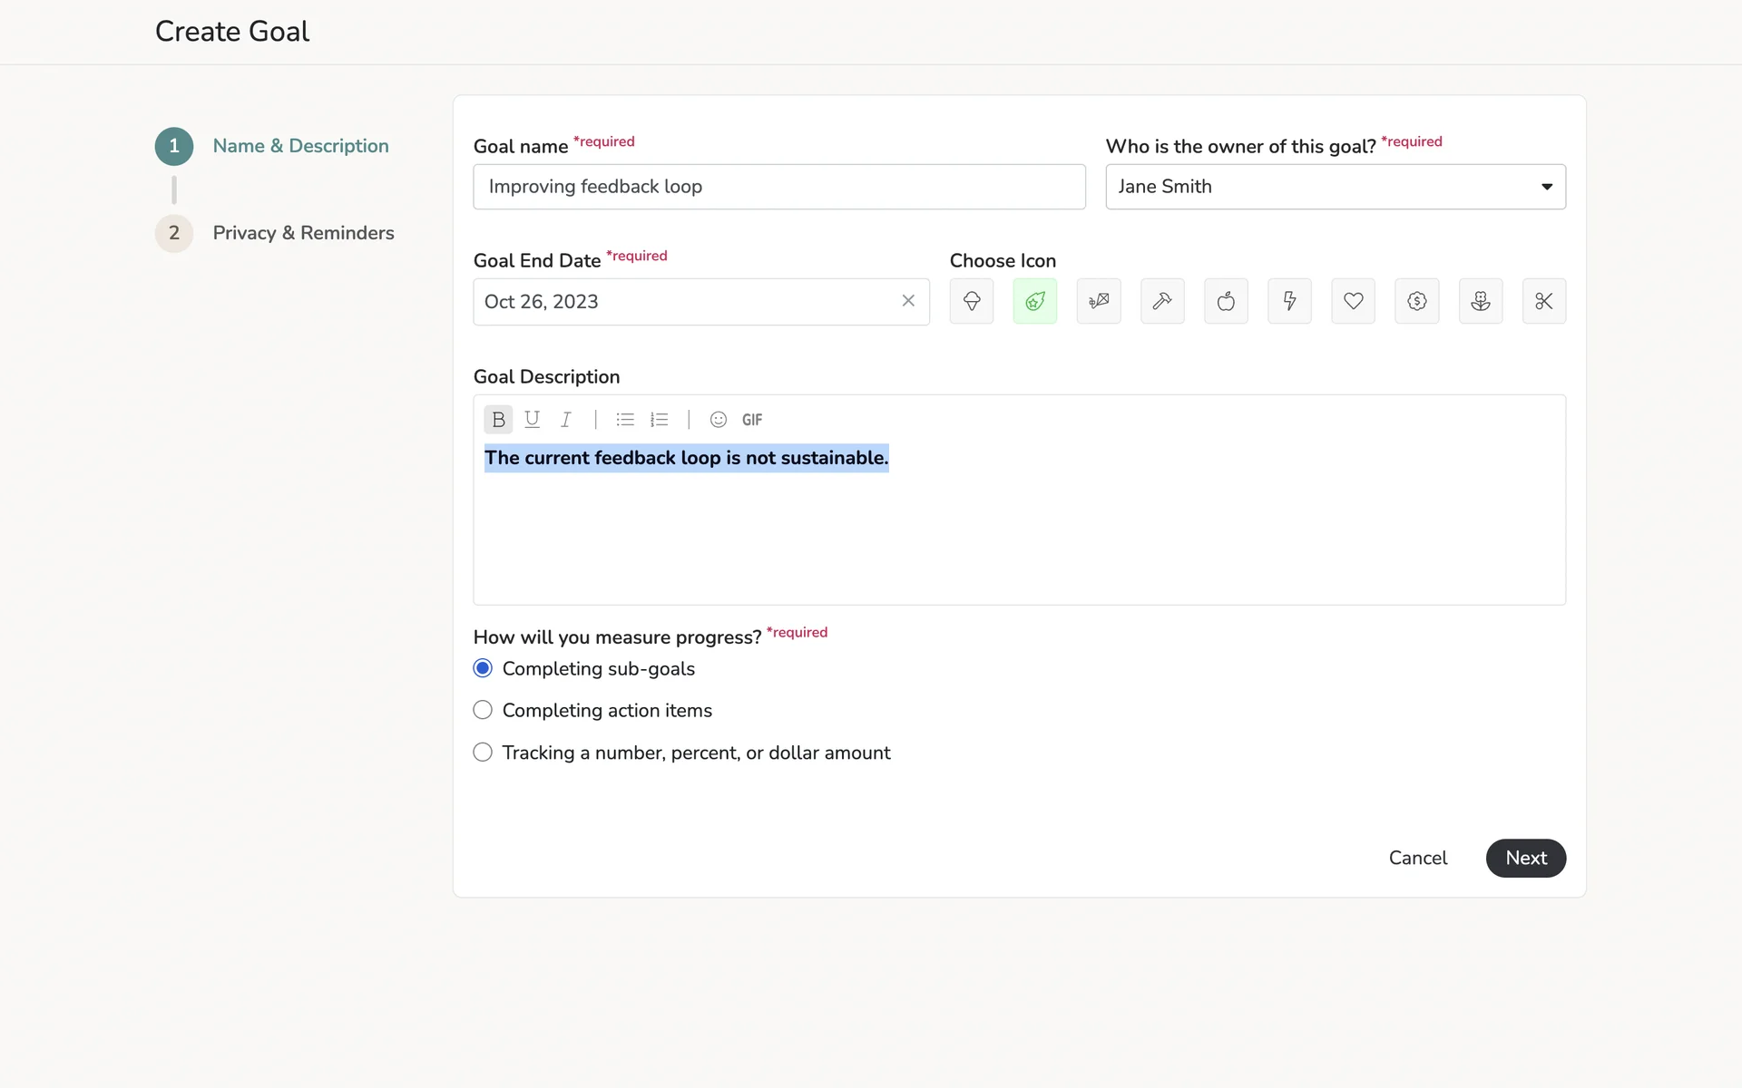The width and height of the screenshot is (1742, 1088).
Task: Select the scissors goal icon
Action: [1543, 301]
